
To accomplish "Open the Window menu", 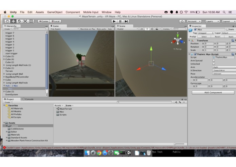I will (x=106, y=12).
